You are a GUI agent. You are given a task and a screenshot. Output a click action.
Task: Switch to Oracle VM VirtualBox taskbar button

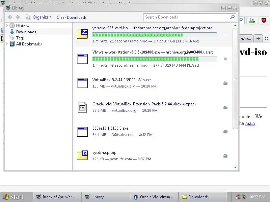(x=154, y=197)
